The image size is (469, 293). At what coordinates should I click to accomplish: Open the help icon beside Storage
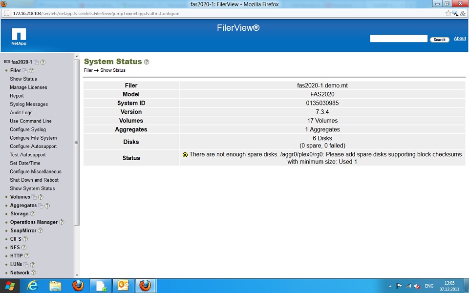[x=33, y=214]
